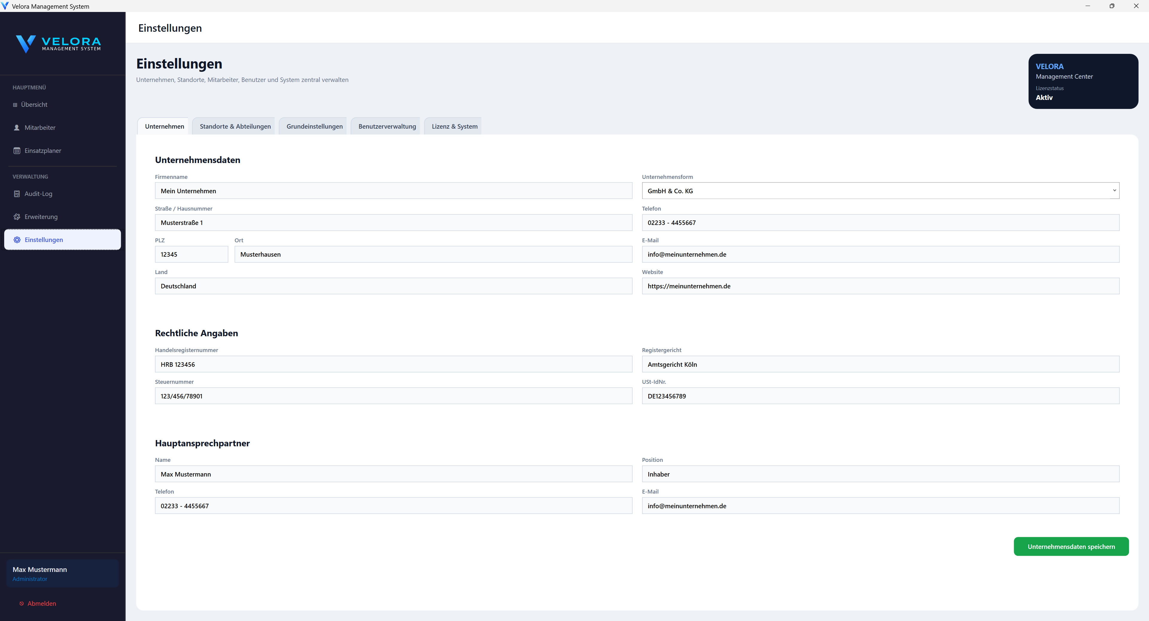Click the Übersicht grid icon in sidebar
Viewport: 1149px width, 621px height.
click(15, 105)
